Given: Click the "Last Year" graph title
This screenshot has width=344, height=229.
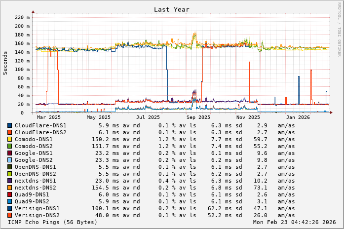Looking at the screenshot, I should [x=171, y=9].
